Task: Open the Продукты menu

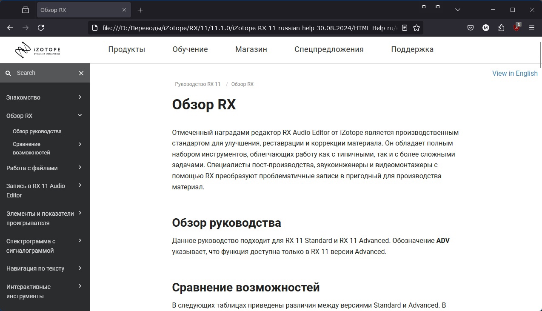Action: pyautogui.click(x=127, y=49)
